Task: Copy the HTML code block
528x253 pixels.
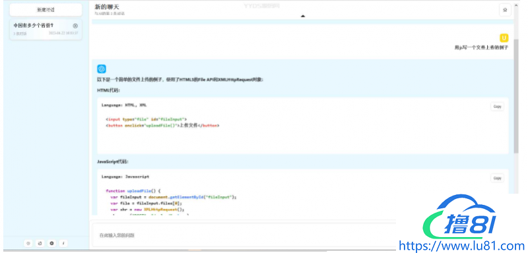Action: 498,107
